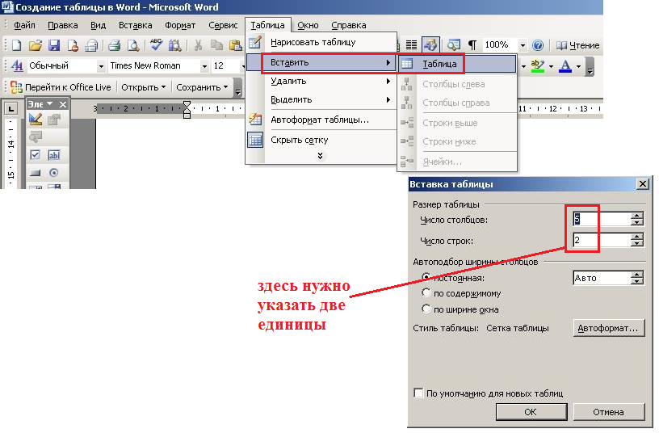This screenshot has height=433, width=659.
Task: Select the 'по содержимому' radio option
Action: (x=426, y=293)
